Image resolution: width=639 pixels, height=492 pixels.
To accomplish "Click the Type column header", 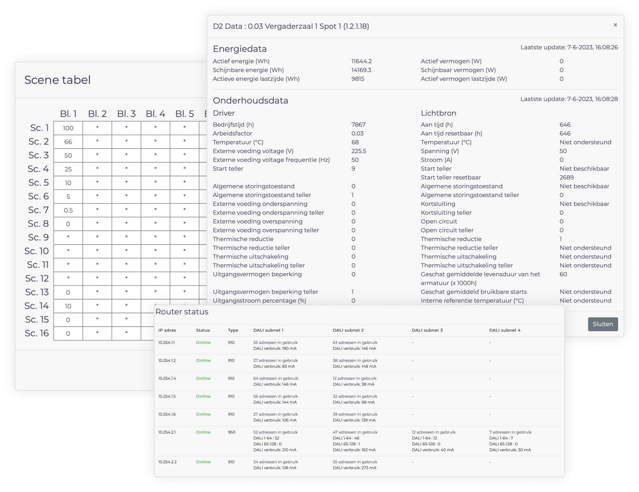I will coord(233,330).
